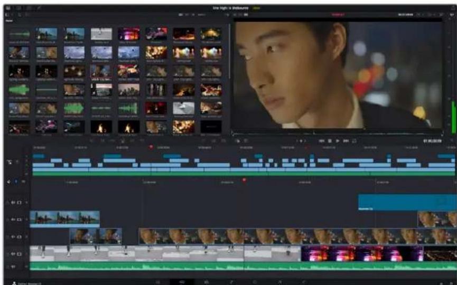
Task: Click the scrub bar beneath the viewer image
Action: [x=337, y=134]
